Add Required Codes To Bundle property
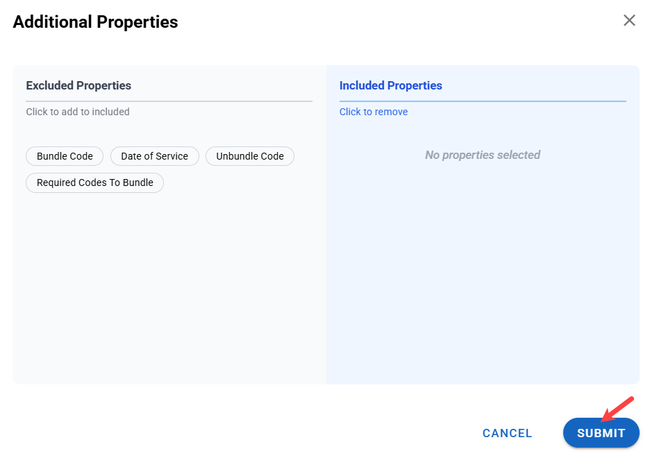The height and width of the screenshot is (458, 650). pyautogui.click(x=94, y=183)
